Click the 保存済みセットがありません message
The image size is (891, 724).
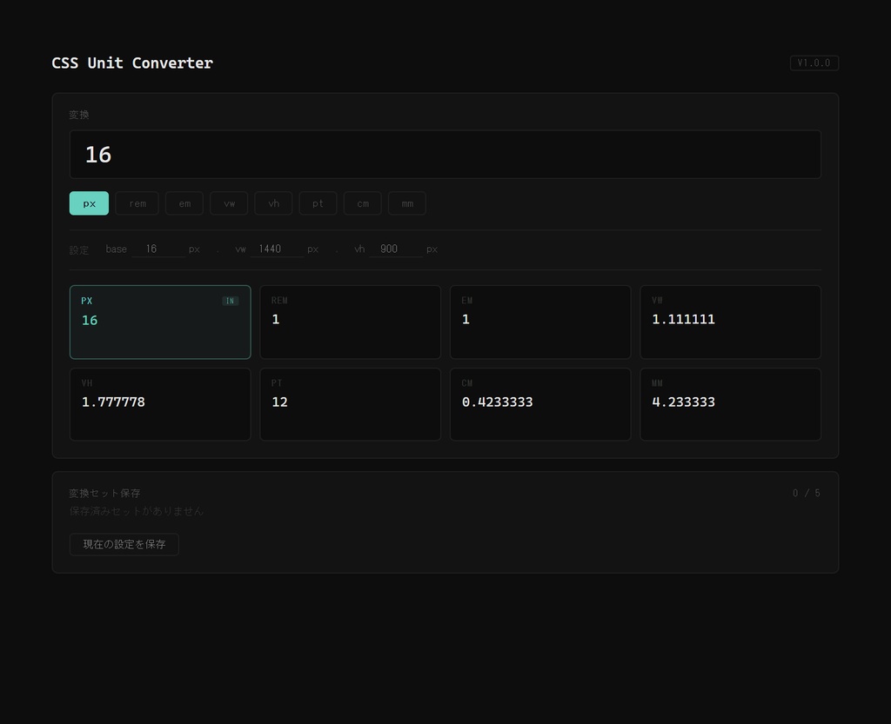coord(137,511)
